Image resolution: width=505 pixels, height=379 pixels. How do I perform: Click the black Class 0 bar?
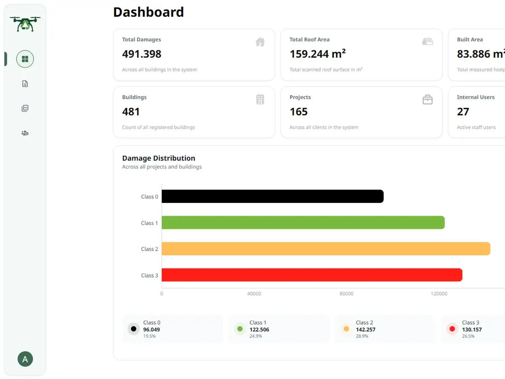pos(273,196)
